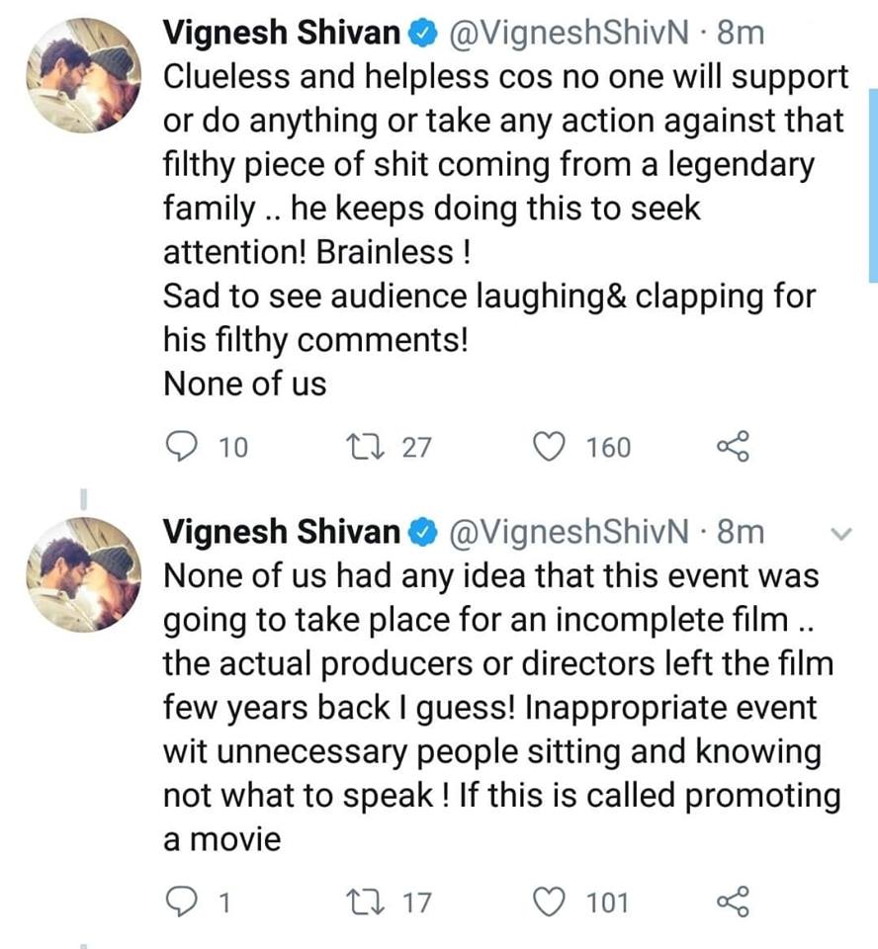Viewport: 878px width, 949px height.
Task: Like the second tweet with 101 likes
Action: (548, 902)
